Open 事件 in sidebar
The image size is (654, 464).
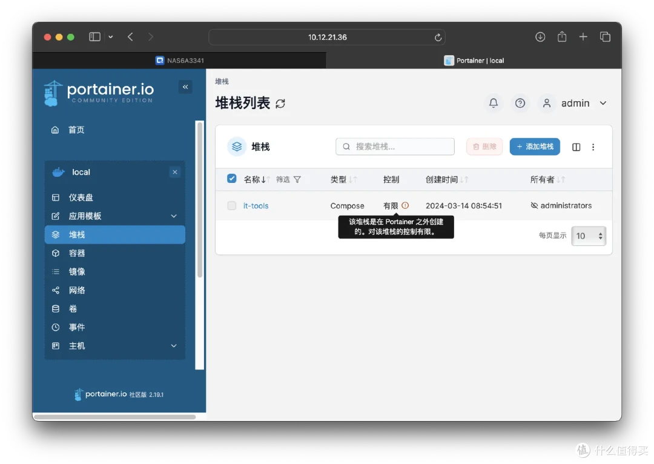[x=115, y=328]
